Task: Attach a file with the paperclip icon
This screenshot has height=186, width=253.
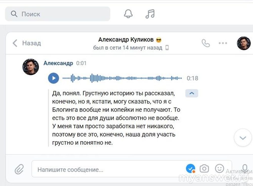Action: pos(19,169)
